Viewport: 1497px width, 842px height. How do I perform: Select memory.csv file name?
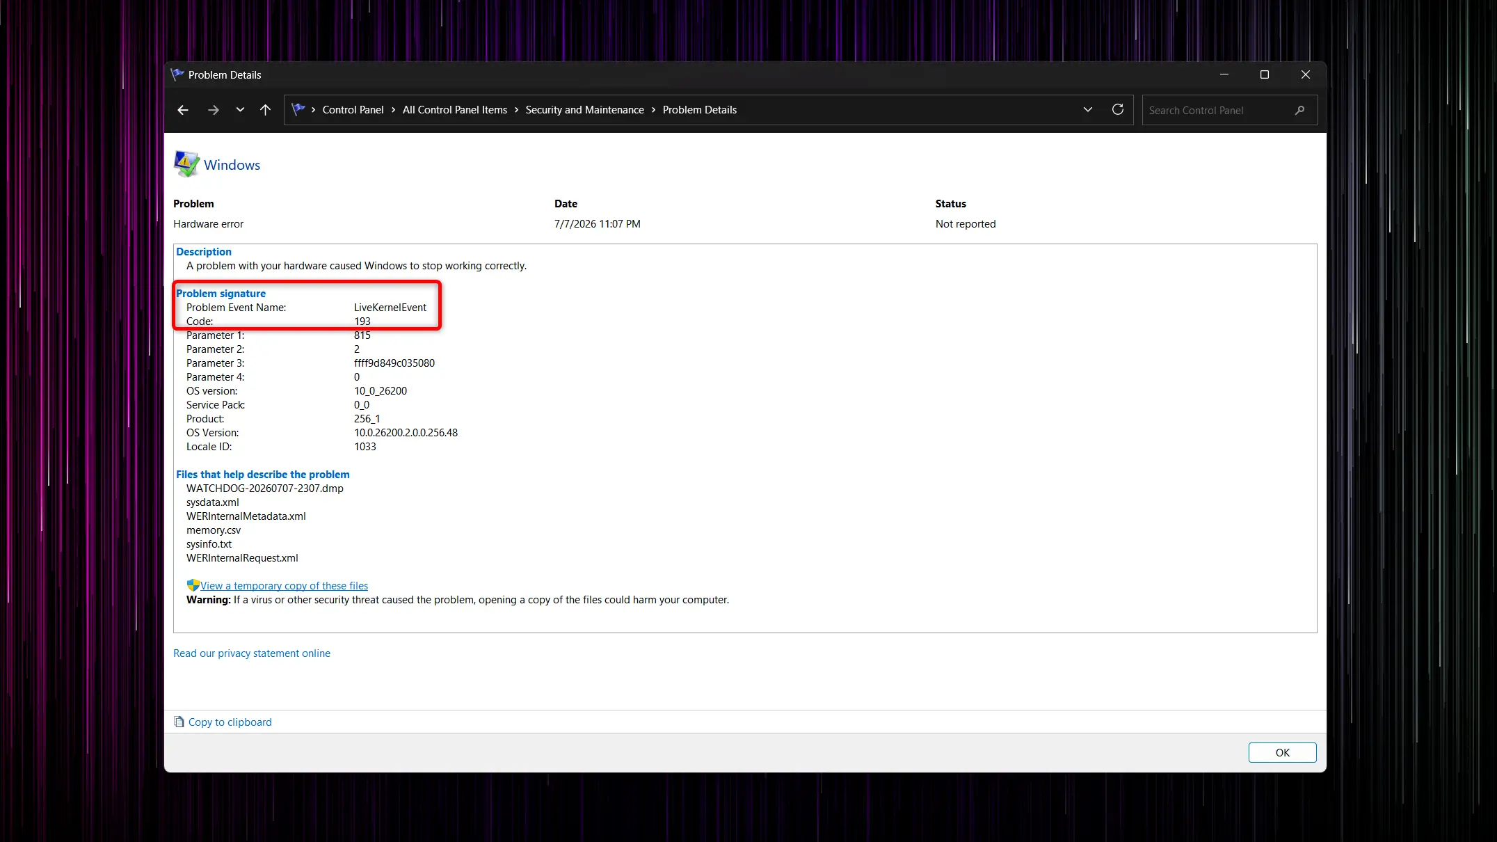point(214,530)
